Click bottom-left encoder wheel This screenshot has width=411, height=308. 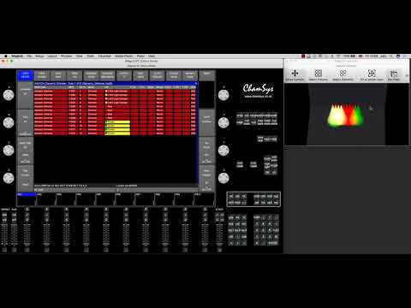[9, 178]
